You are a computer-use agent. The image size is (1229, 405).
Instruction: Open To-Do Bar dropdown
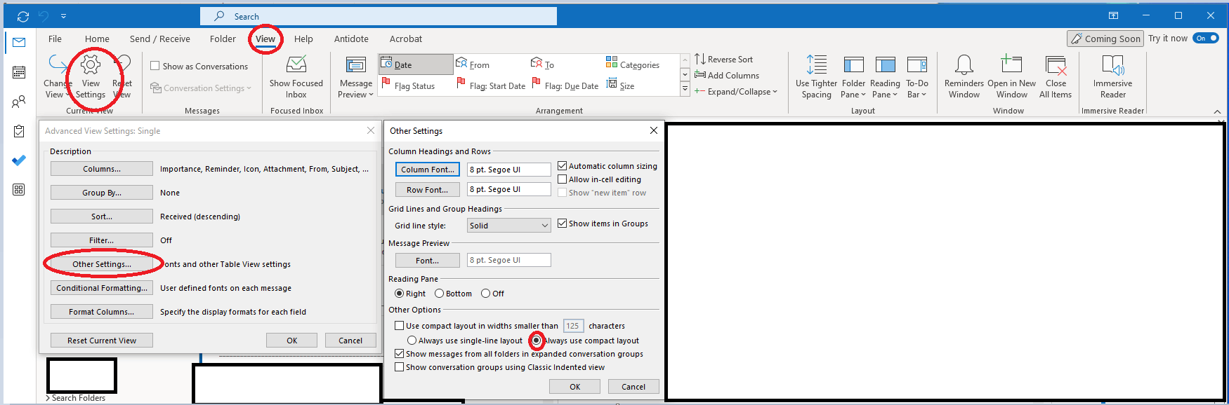tap(916, 77)
